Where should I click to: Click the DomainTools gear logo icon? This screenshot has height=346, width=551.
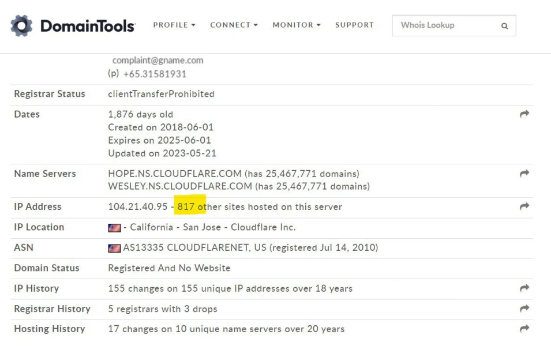[x=22, y=26]
